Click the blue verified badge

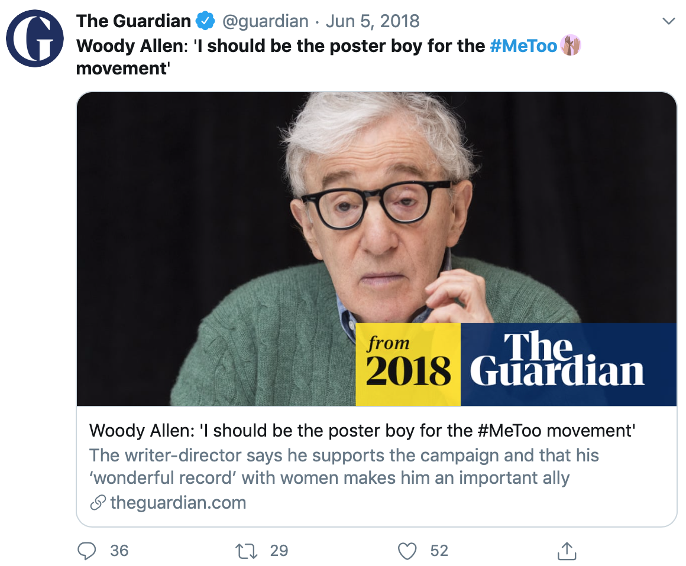pos(205,21)
